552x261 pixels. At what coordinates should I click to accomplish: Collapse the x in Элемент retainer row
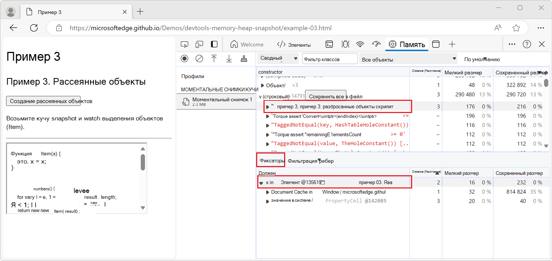(261, 183)
